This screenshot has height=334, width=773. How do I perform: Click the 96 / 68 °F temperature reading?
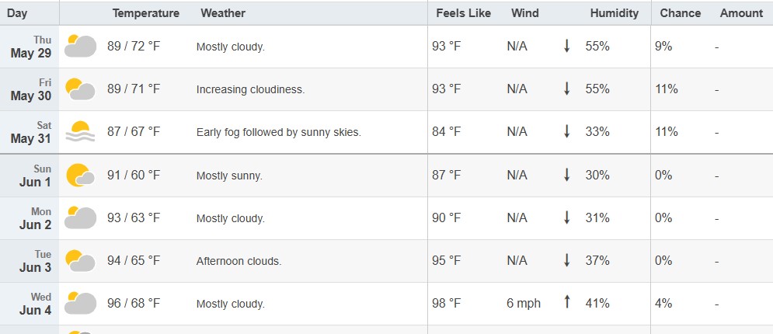134,304
